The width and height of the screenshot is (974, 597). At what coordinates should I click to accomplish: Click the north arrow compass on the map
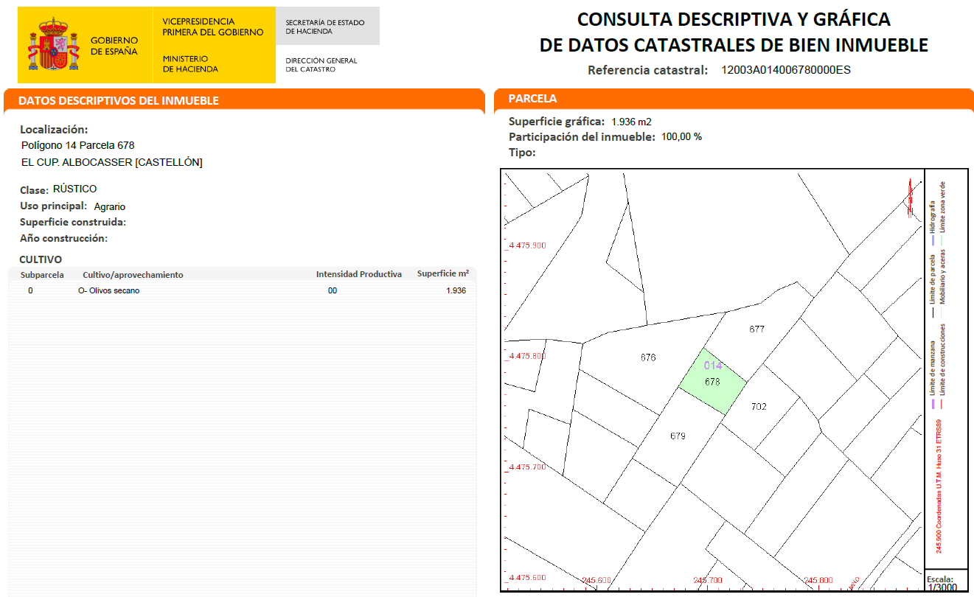911,198
